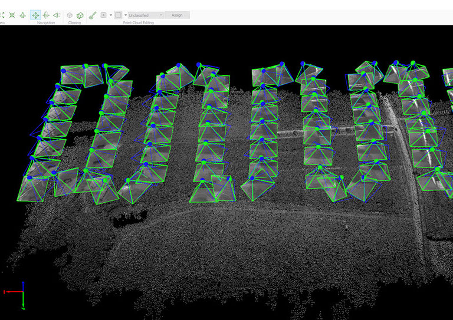Click the zoom-to-extents arrows icon
This screenshot has height=320, width=453.
(12, 15)
